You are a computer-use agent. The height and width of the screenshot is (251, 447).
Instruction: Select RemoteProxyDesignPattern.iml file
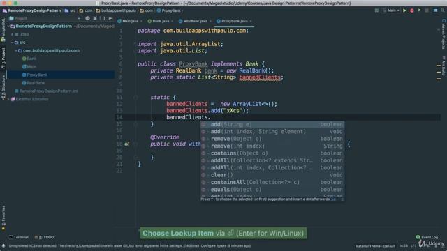(47, 91)
